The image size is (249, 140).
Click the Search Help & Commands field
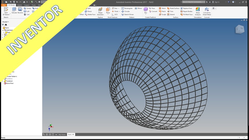(x=193, y=2)
